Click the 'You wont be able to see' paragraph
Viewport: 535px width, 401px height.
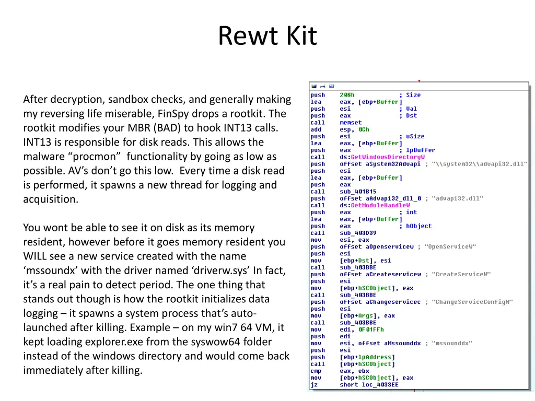[x=156, y=299]
